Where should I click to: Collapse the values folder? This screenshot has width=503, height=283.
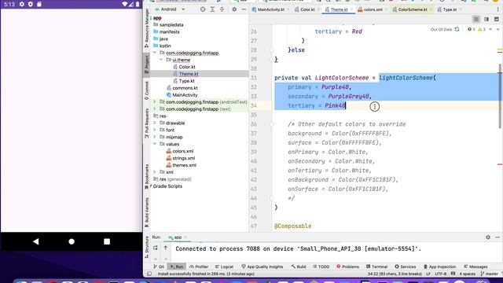pyautogui.click(x=155, y=144)
